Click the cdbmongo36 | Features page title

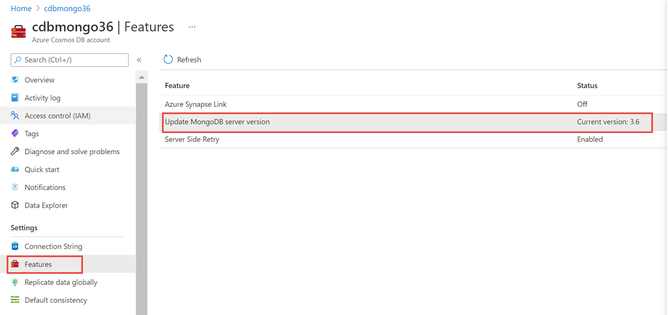point(103,27)
